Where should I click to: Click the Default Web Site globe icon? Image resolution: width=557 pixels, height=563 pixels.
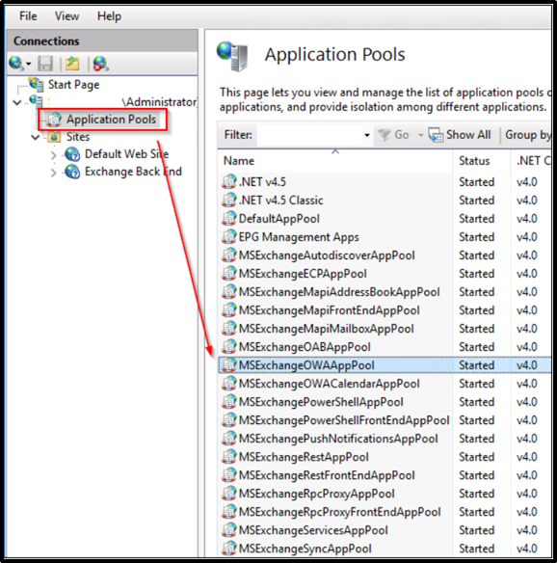coord(72,154)
